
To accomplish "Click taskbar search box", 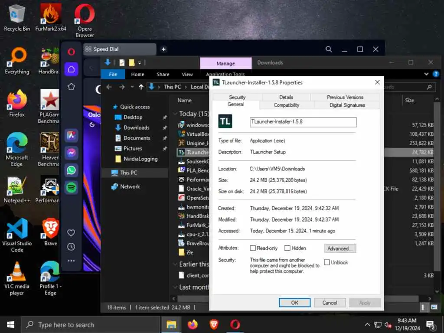I will 91,324.
